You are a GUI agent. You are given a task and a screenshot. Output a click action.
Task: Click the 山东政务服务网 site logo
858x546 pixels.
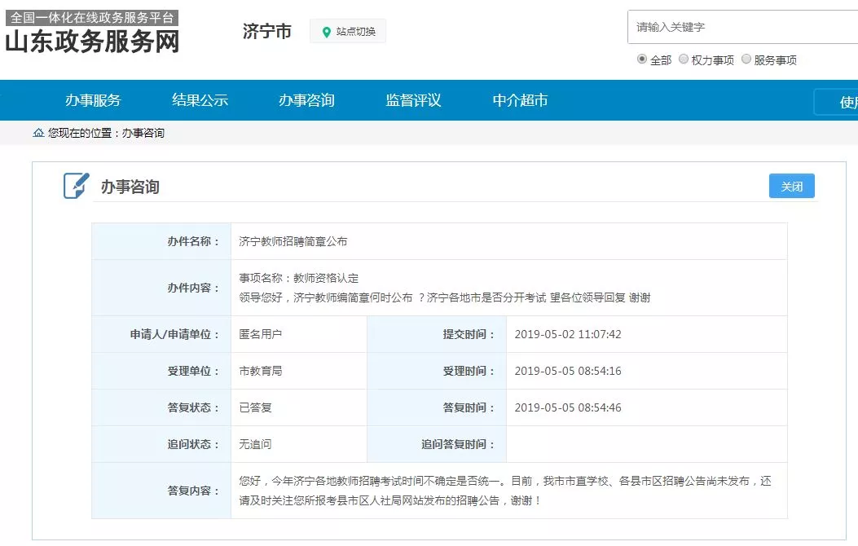(x=92, y=42)
